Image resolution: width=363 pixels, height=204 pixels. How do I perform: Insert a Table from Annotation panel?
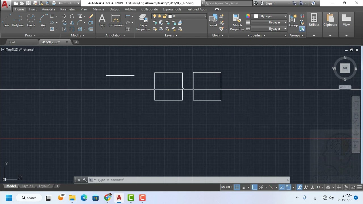[x=128, y=29]
